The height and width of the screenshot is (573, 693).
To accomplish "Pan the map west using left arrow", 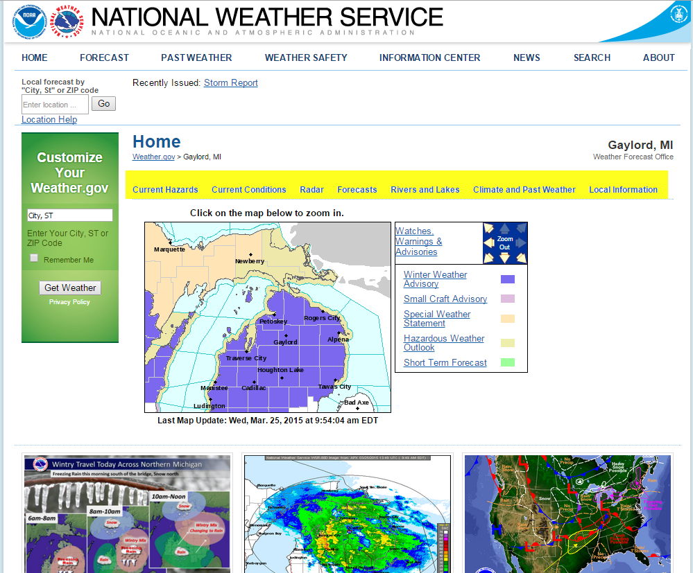I will pyautogui.click(x=488, y=243).
